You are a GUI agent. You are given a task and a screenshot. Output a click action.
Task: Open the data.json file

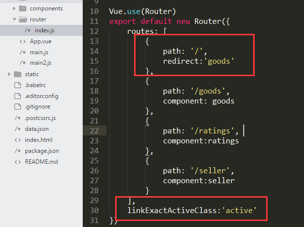[37, 129]
